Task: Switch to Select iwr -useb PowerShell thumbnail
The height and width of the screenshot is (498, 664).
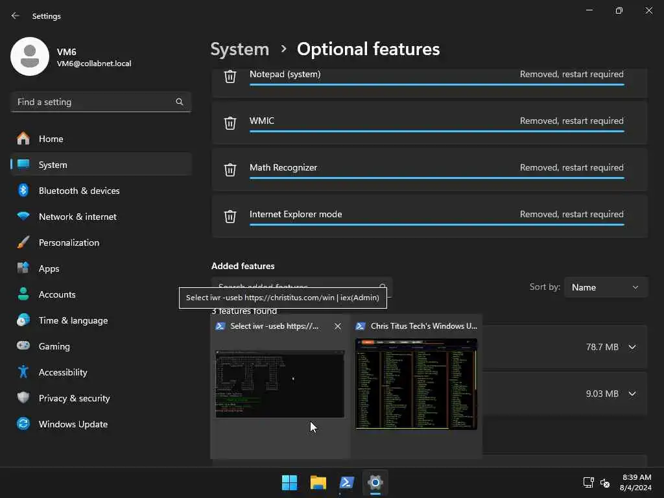Action: pyautogui.click(x=280, y=384)
